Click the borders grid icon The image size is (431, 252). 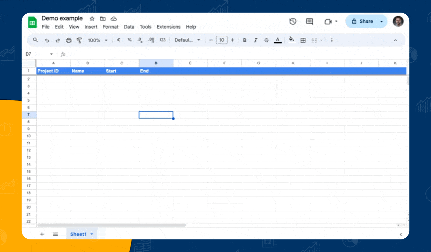(303, 40)
